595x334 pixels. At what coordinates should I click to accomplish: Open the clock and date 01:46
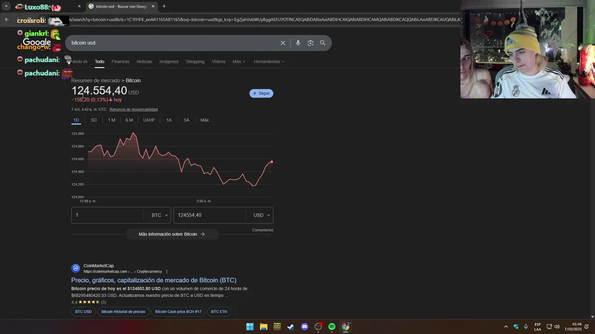coord(573,327)
